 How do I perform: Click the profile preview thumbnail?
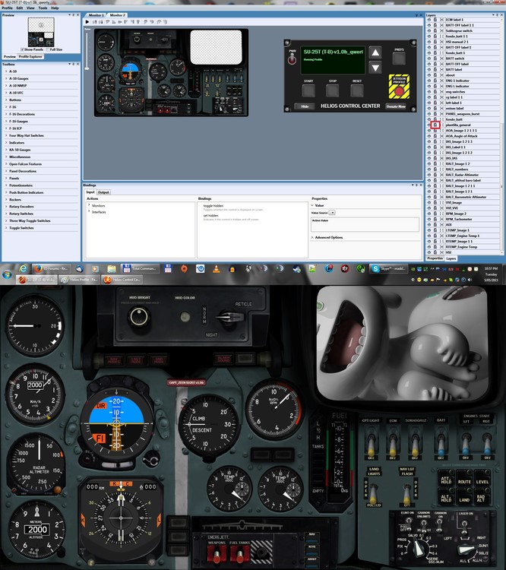pos(41,32)
